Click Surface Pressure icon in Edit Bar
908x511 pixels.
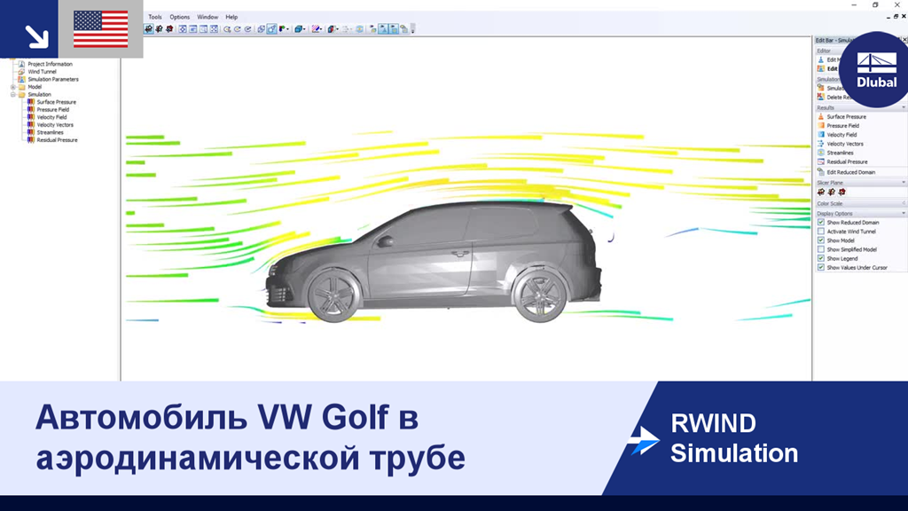[x=820, y=116]
